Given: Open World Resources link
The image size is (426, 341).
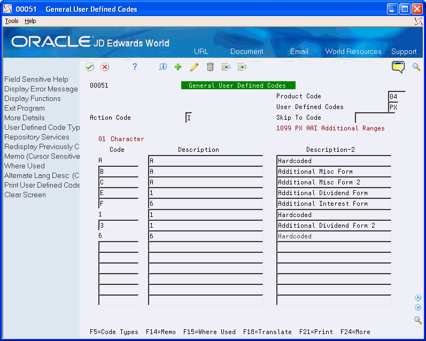Looking at the screenshot, I should pyautogui.click(x=353, y=51).
